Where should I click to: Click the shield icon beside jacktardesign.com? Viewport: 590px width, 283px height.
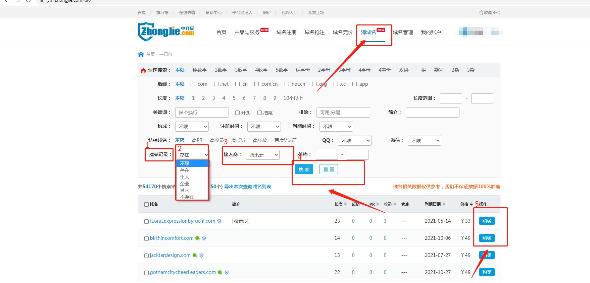pyautogui.click(x=201, y=255)
